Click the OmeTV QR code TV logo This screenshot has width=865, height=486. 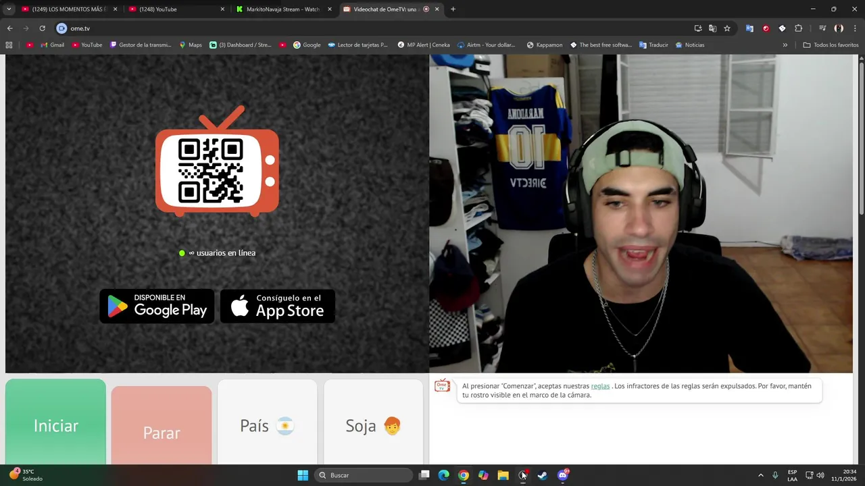[x=217, y=161]
